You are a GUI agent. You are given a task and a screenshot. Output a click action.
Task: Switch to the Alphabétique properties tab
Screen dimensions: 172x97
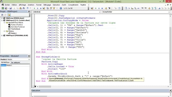[x=5, y=62]
